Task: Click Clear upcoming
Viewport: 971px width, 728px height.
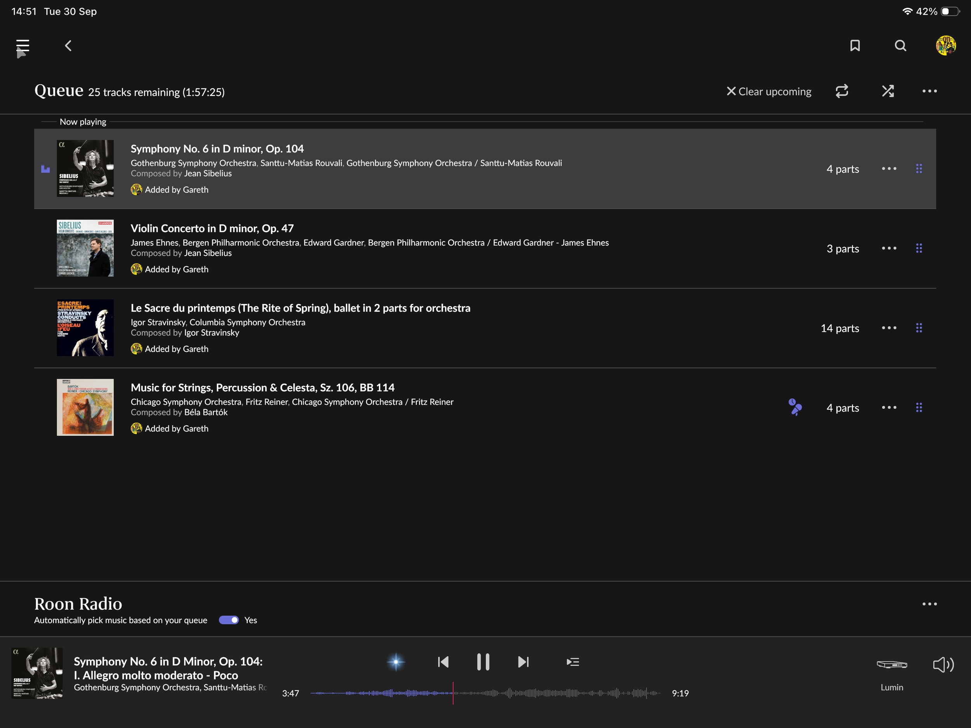Action: tap(769, 91)
